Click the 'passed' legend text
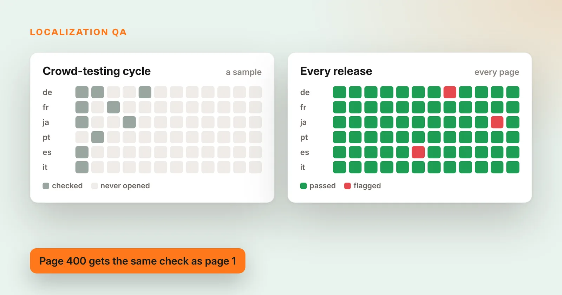The image size is (562, 295). (x=322, y=186)
